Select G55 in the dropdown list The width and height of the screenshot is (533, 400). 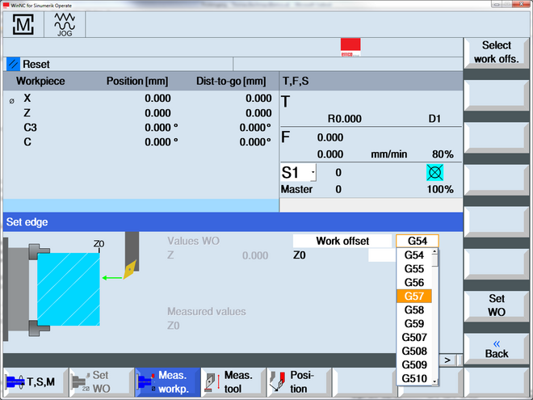pos(414,268)
